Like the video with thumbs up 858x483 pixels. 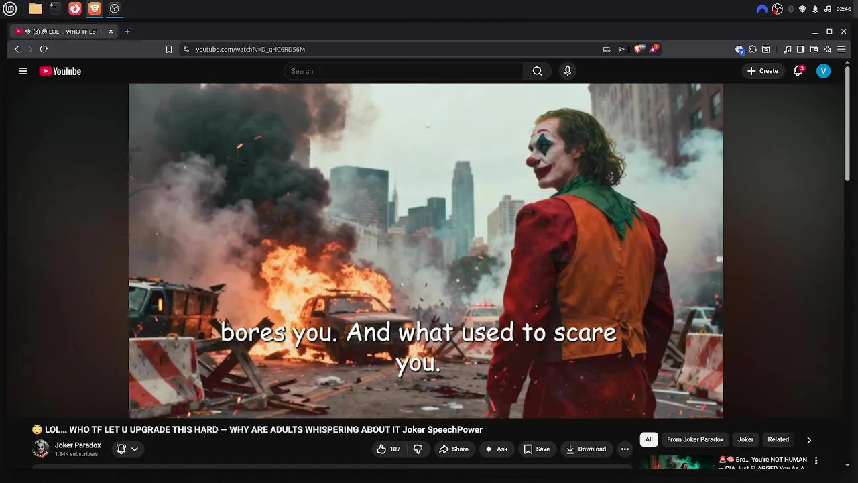[x=388, y=449]
